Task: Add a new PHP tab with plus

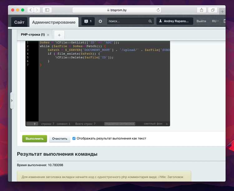Action: pyautogui.click(x=59, y=35)
